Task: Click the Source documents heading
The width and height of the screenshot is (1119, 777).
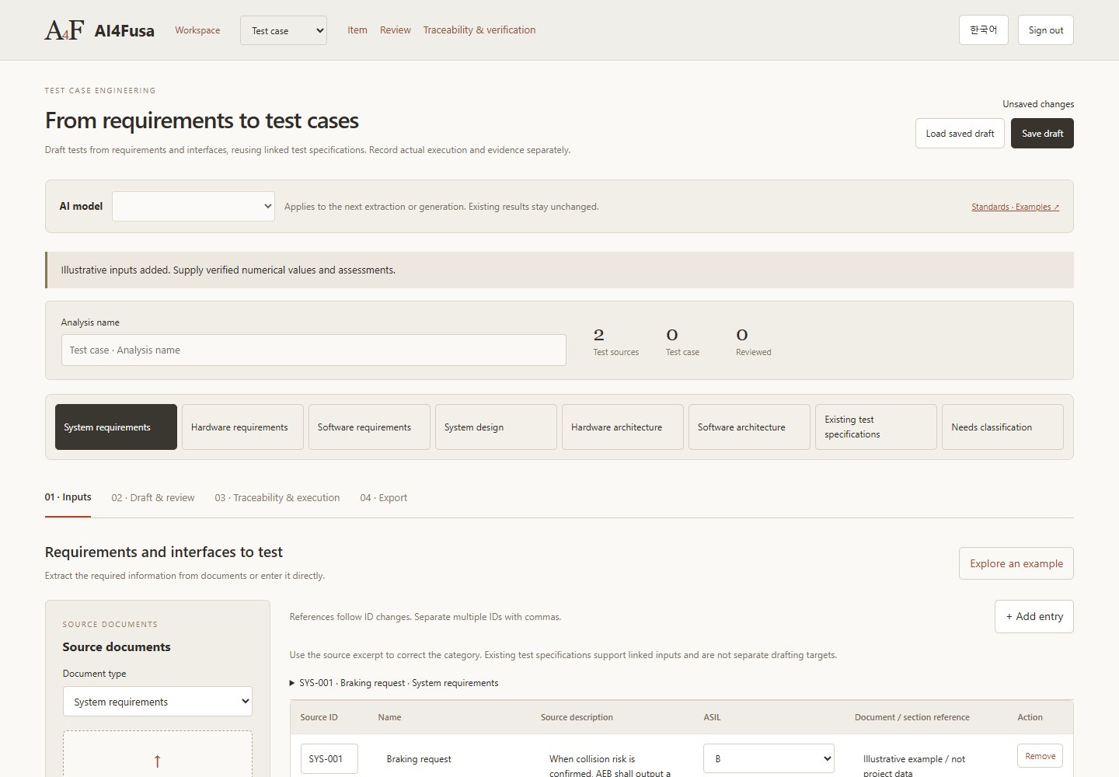Action: [x=117, y=646]
